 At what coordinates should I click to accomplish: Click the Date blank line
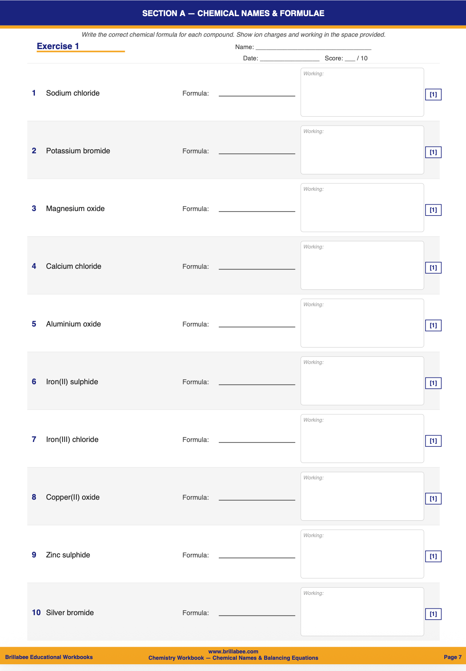[290, 59]
